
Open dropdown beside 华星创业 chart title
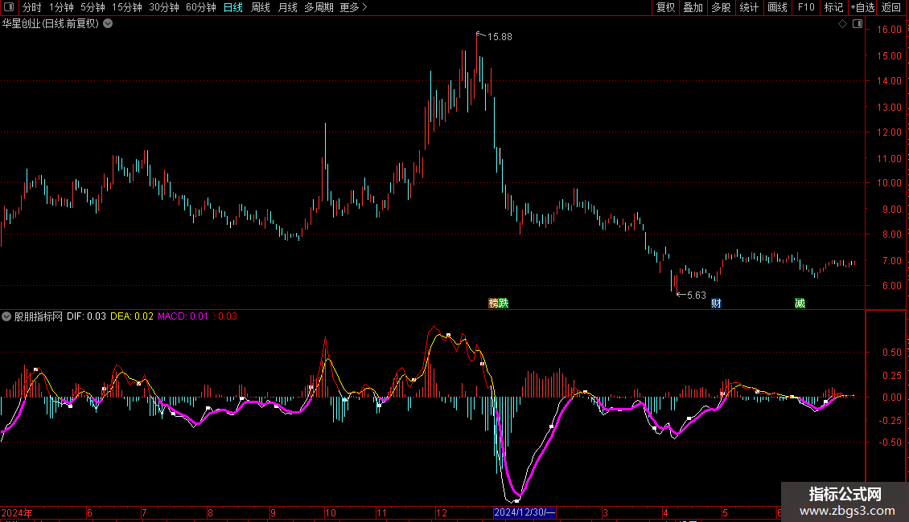pos(108,24)
